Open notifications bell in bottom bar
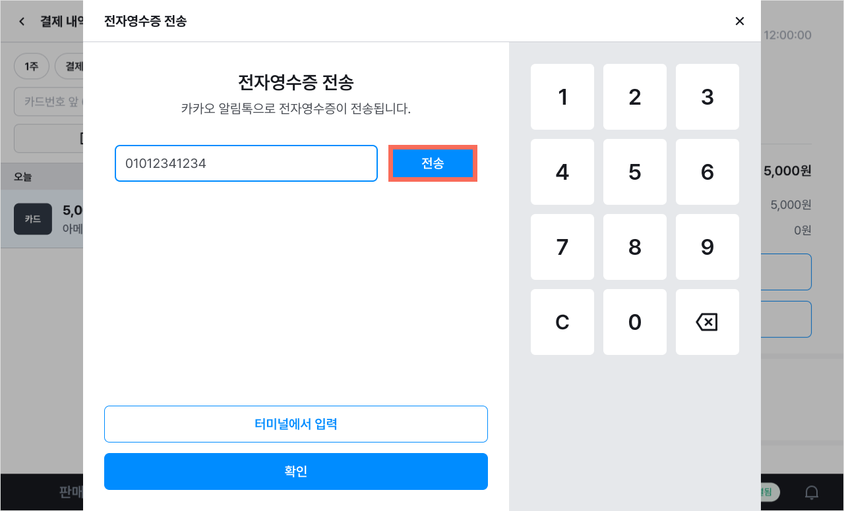Image resolution: width=844 pixels, height=511 pixels. 812,492
